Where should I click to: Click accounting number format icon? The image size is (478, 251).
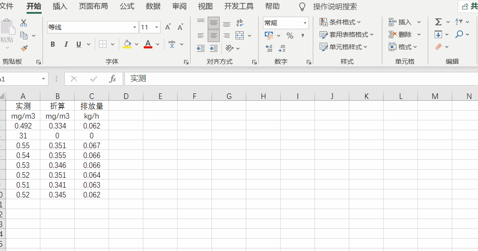pos(269,36)
